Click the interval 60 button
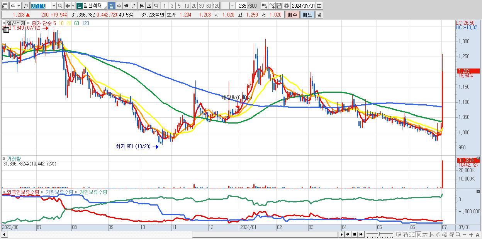This screenshot has height=239, width=482. [x=209, y=6]
